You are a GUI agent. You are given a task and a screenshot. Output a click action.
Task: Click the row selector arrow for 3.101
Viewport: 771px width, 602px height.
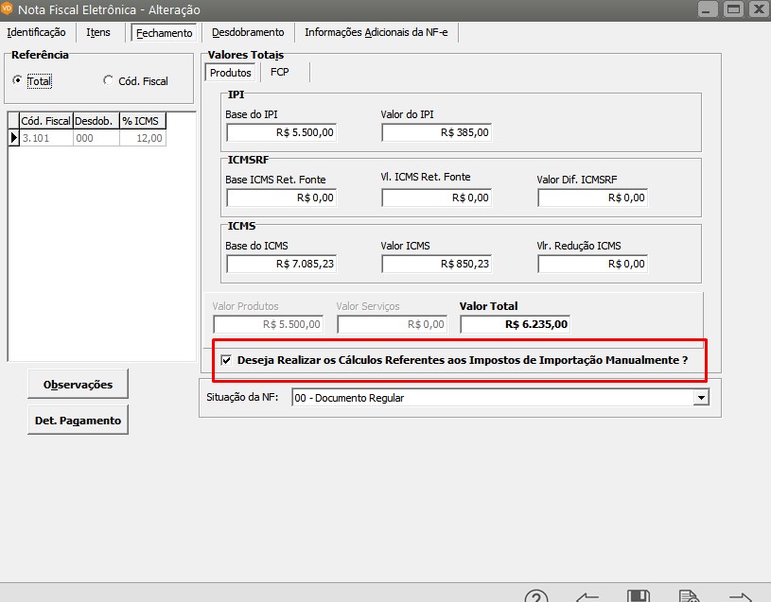(x=14, y=138)
